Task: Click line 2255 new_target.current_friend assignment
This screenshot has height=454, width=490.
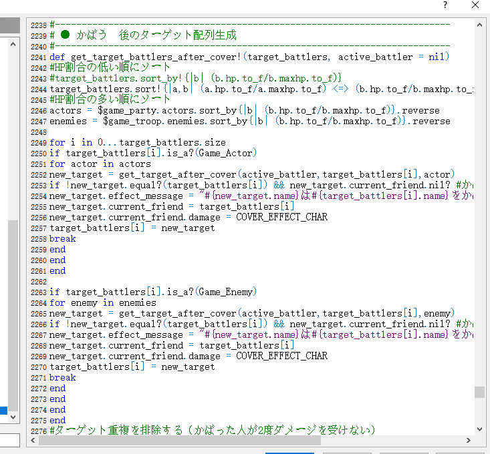Action: click(x=172, y=206)
